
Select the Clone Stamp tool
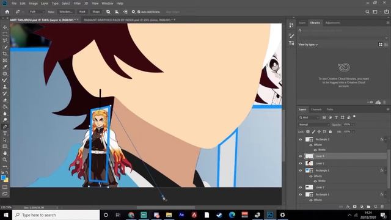[5, 87]
